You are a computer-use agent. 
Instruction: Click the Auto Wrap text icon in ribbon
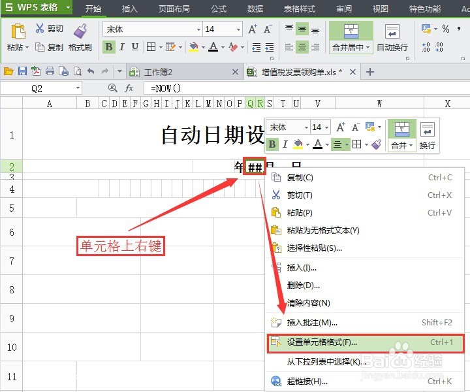pos(392,31)
